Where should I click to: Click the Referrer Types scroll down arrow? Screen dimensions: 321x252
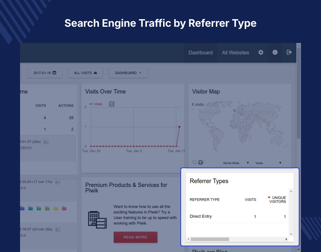coord(291,234)
